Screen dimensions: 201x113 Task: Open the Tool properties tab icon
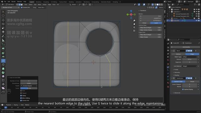[168, 44]
